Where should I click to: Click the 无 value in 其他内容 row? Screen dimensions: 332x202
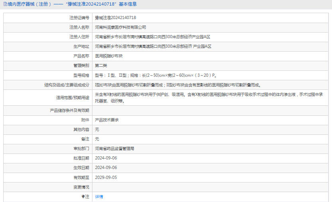pyautogui.click(x=97, y=130)
